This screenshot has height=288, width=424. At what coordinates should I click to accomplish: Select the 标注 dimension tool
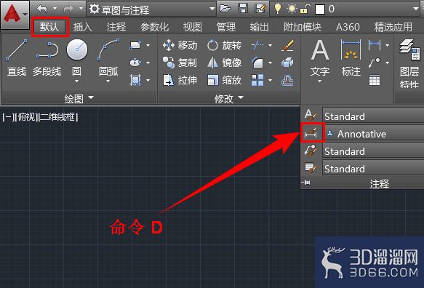(351, 58)
